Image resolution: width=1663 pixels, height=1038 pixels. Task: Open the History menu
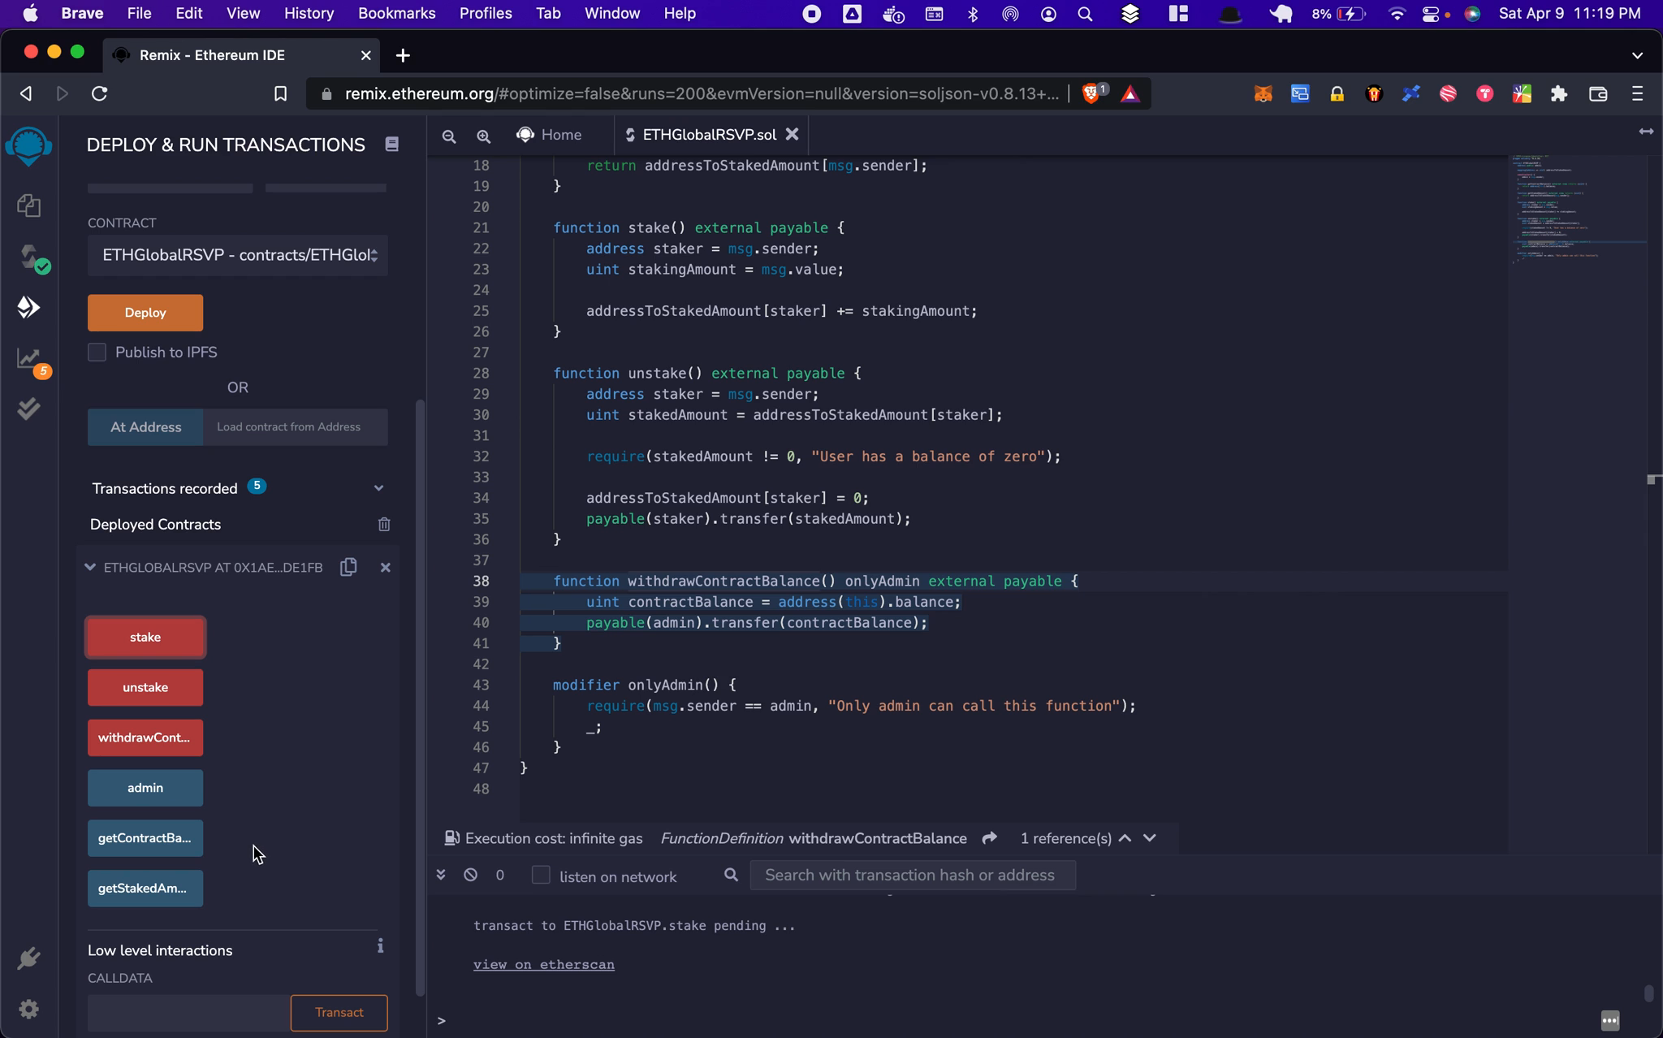click(x=309, y=13)
